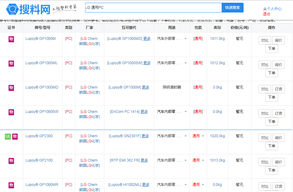
Task: Click the 物 badge in GP1000MD row
Action: tap(11, 88)
